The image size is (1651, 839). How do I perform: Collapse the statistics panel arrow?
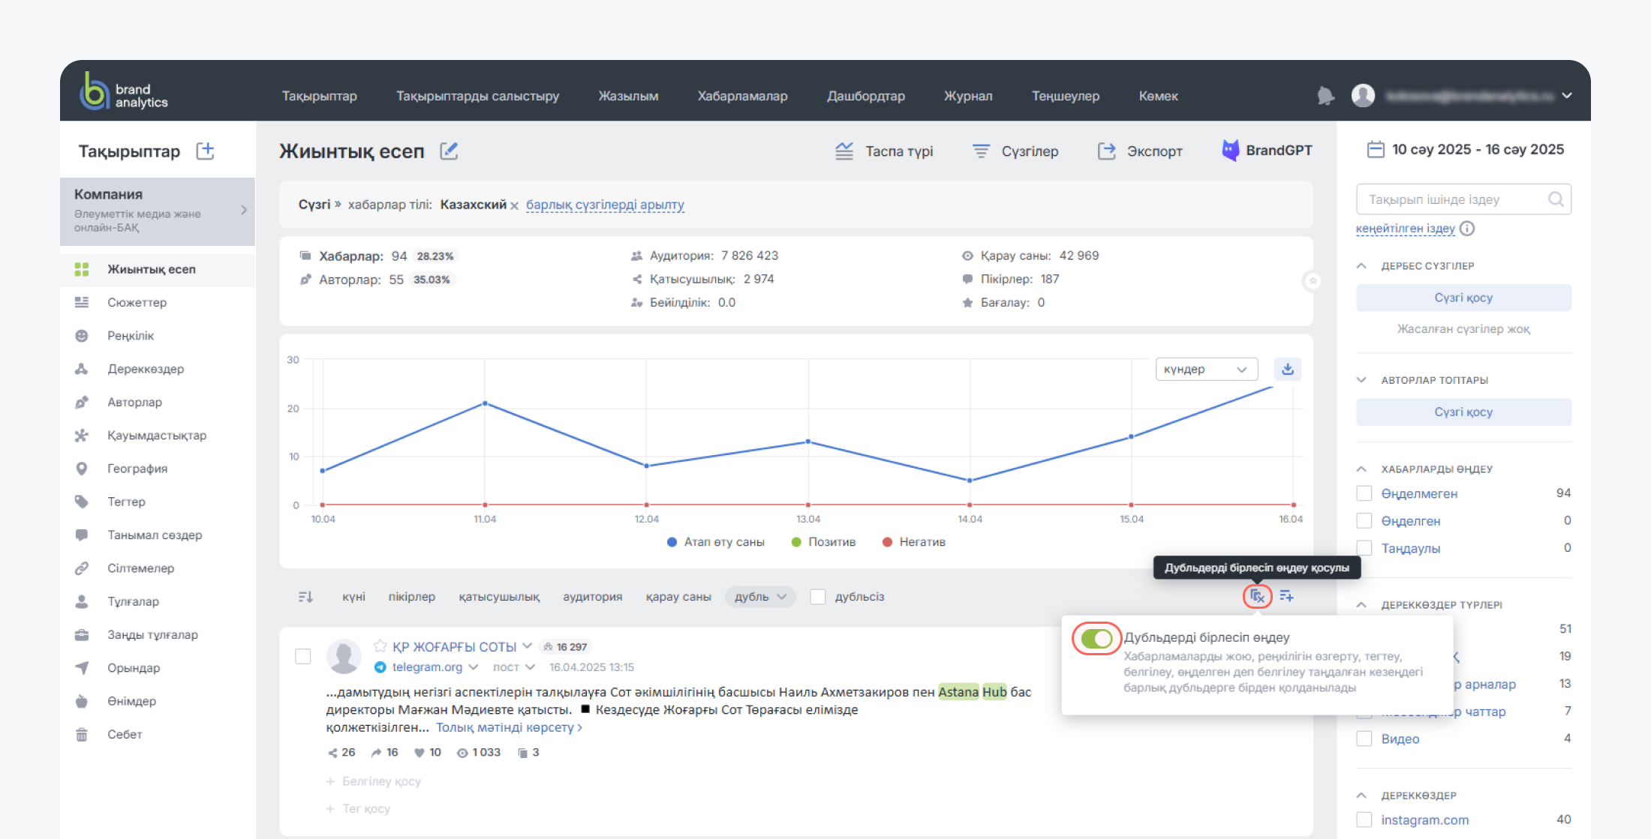pos(1313,281)
